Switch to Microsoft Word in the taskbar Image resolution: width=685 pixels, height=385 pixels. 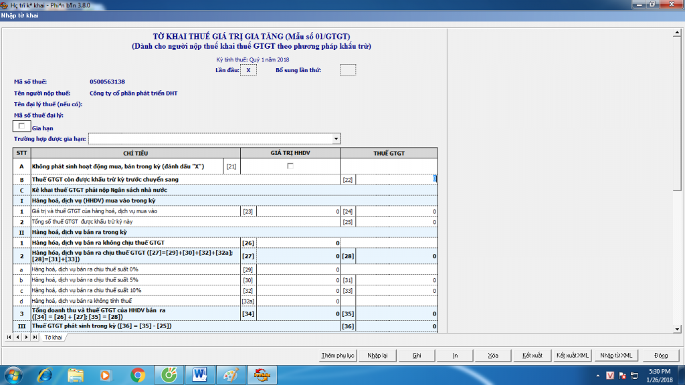(x=200, y=374)
